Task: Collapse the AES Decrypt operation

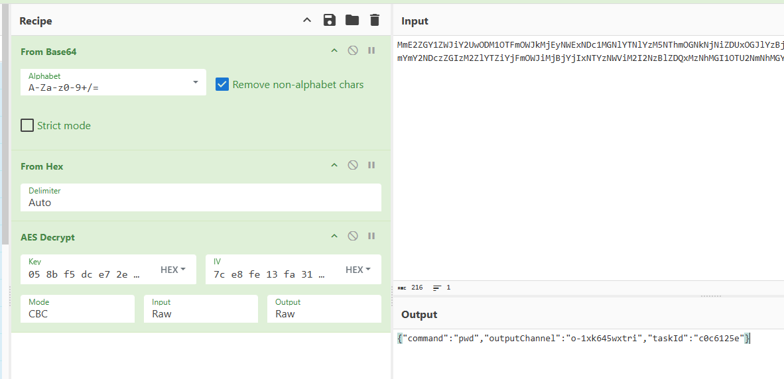Action: tap(334, 237)
